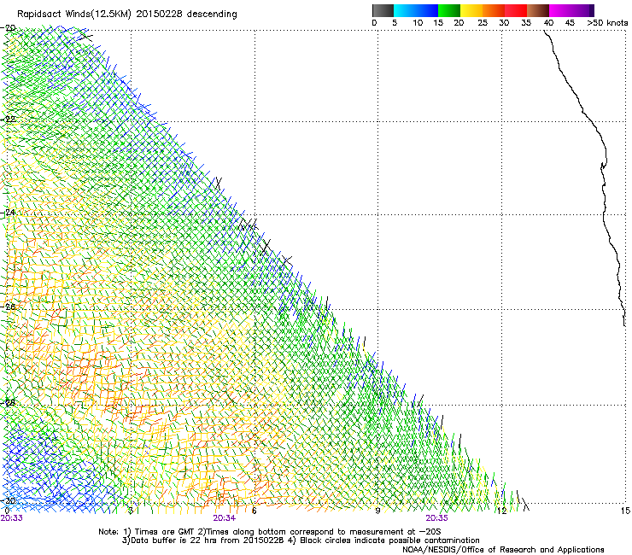Click the gray 0-5 knots legend swatch
The height and width of the screenshot is (555, 632).
pos(383,10)
